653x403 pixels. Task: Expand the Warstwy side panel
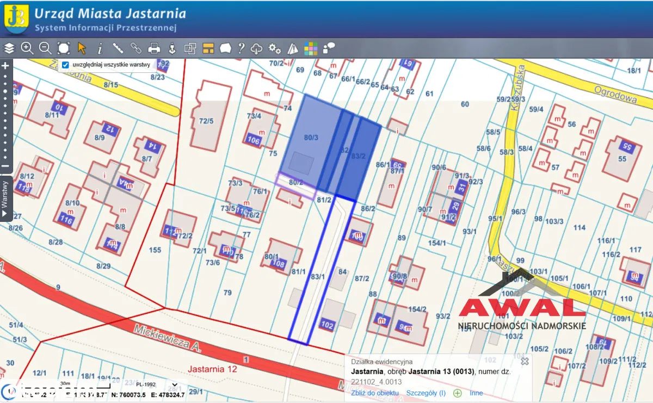[x=5, y=199]
